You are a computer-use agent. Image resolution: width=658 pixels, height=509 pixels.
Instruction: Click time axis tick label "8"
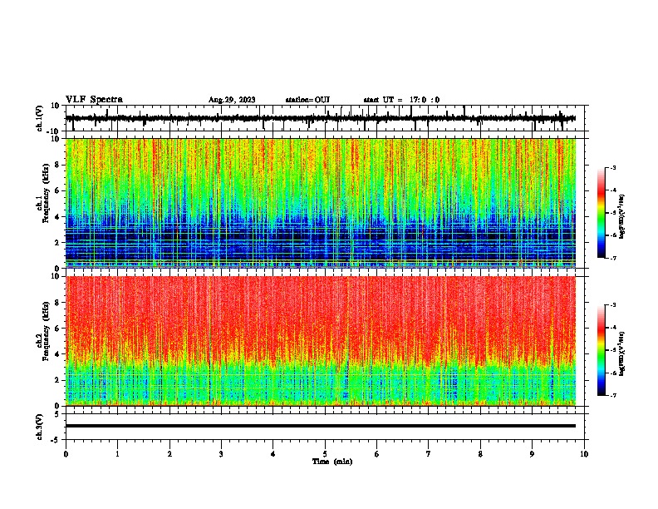(x=480, y=454)
